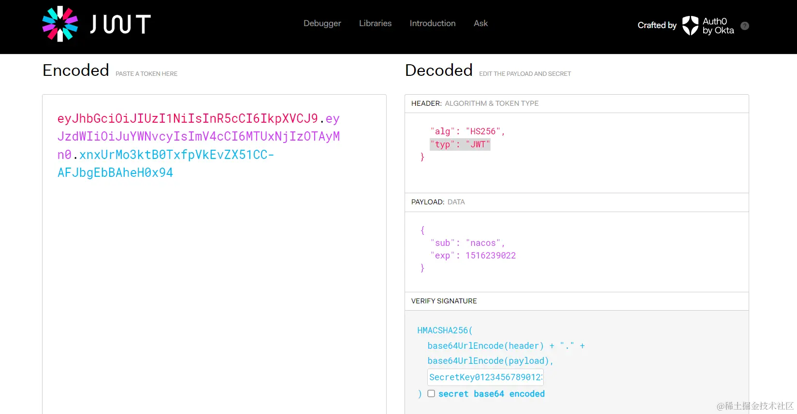The image size is (797, 414).
Task: Click the 'Crafted by' text
Action: click(x=657, y=25)
